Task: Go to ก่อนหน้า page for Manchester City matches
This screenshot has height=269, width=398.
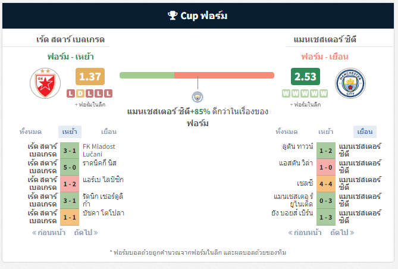Action: click(305, 233)
